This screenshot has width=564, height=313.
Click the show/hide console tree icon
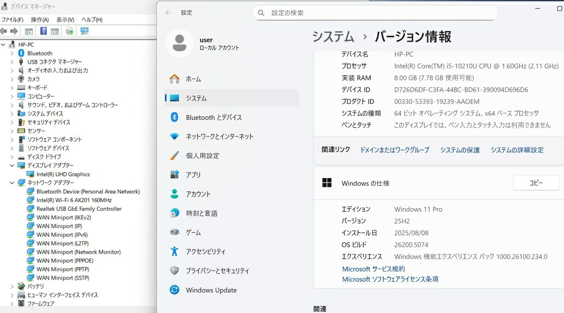(x=29, y=32)
